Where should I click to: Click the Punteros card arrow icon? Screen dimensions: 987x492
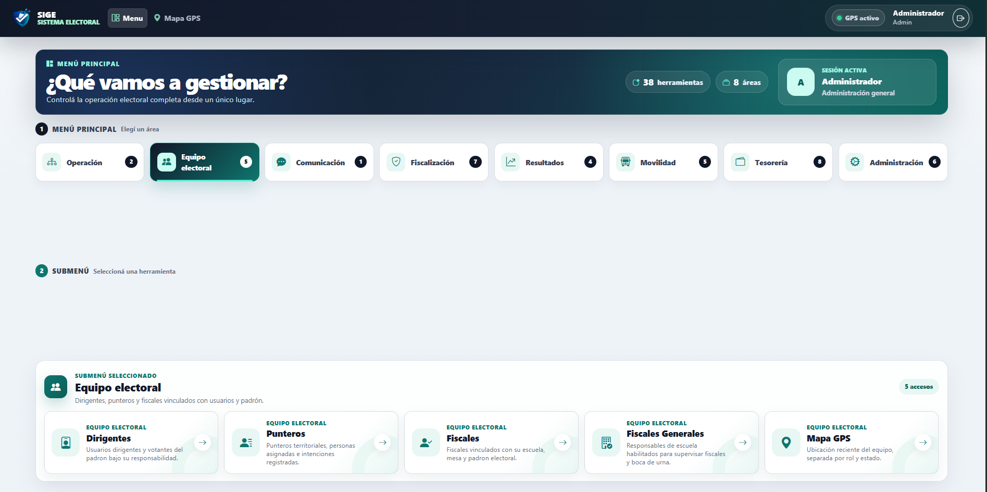[382, 442]
